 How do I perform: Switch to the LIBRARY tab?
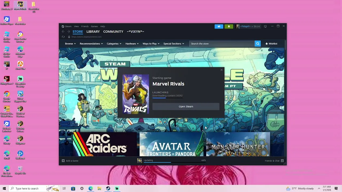(x=93, y=31)
